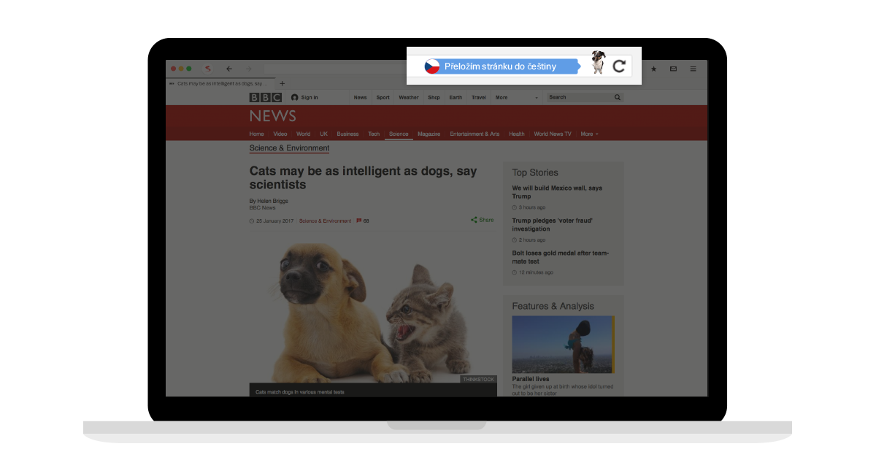876x460 pixels.
Task: Click the Sign in link
Action: 305,97
